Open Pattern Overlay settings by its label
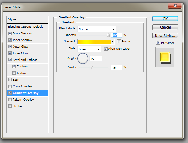 (x=23, y=100)
